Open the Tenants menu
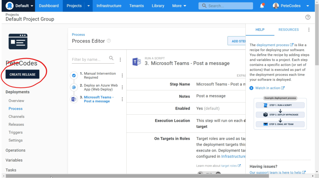Viewport: 319px width, 178px height. click(x=136, y=6)
